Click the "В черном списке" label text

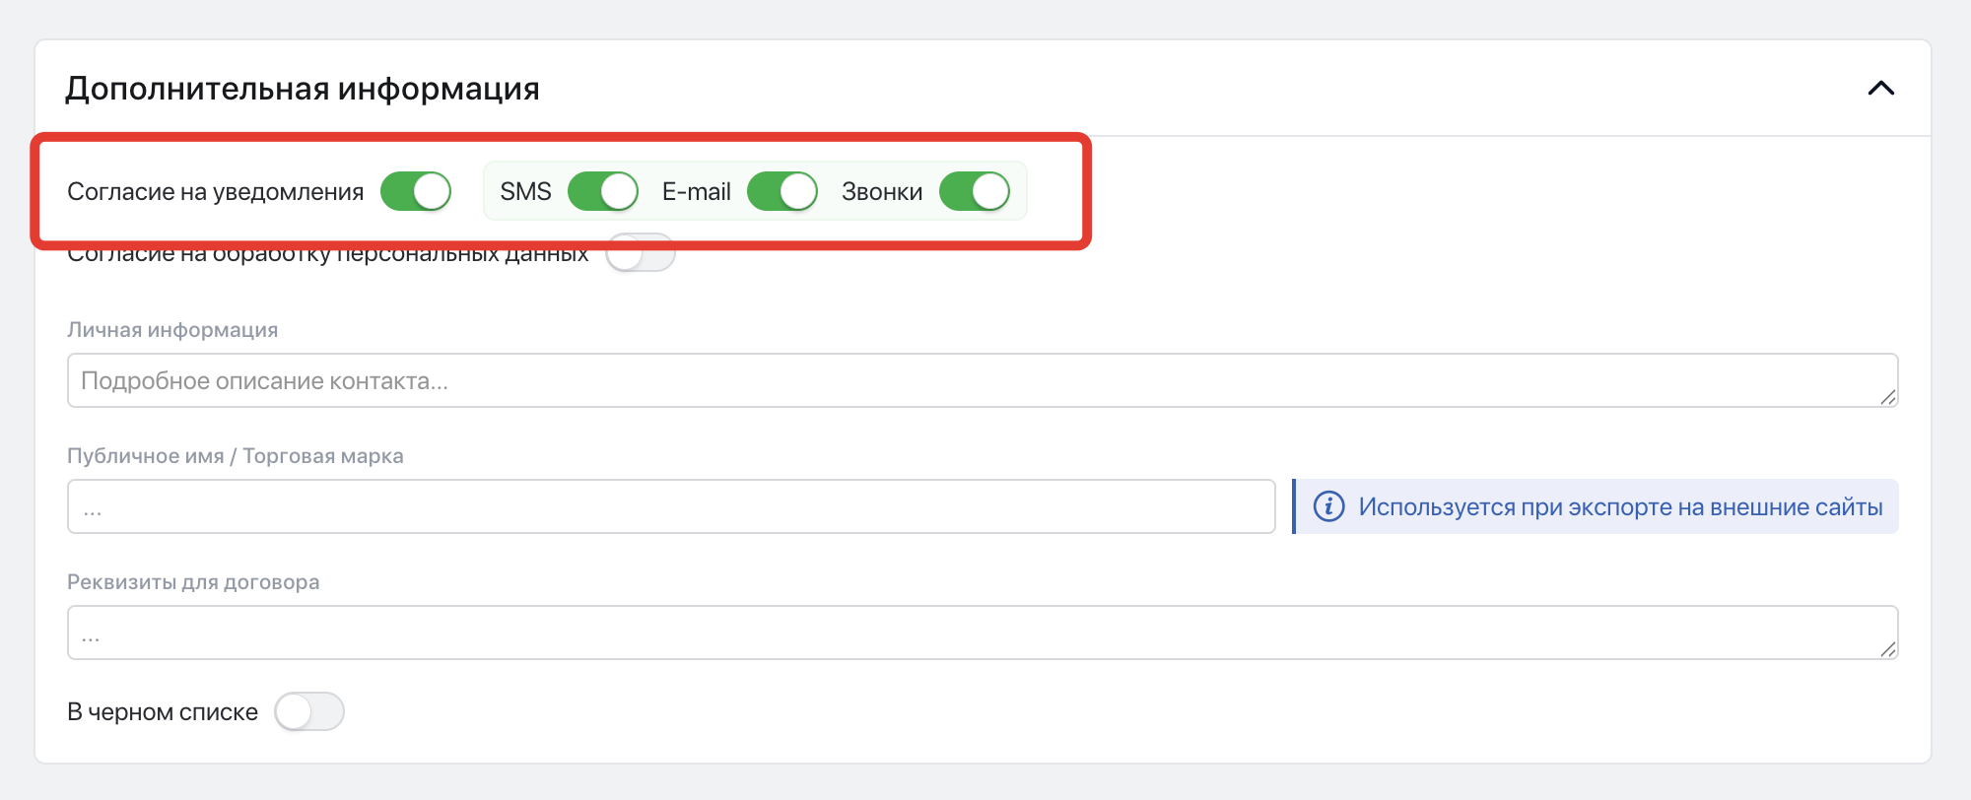click(163, 711)
